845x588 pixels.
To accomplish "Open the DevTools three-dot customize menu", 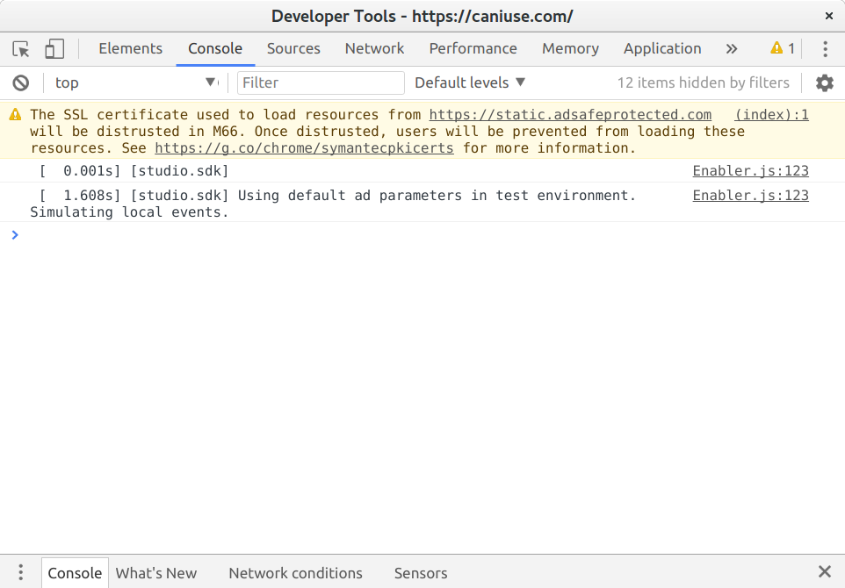I will tap(825, 49).
